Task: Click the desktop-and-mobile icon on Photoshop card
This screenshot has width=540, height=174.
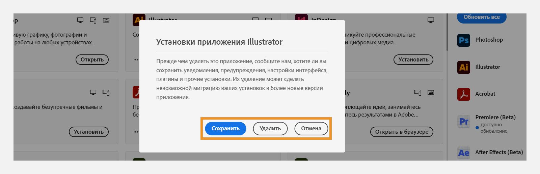Action: point(93,20)
